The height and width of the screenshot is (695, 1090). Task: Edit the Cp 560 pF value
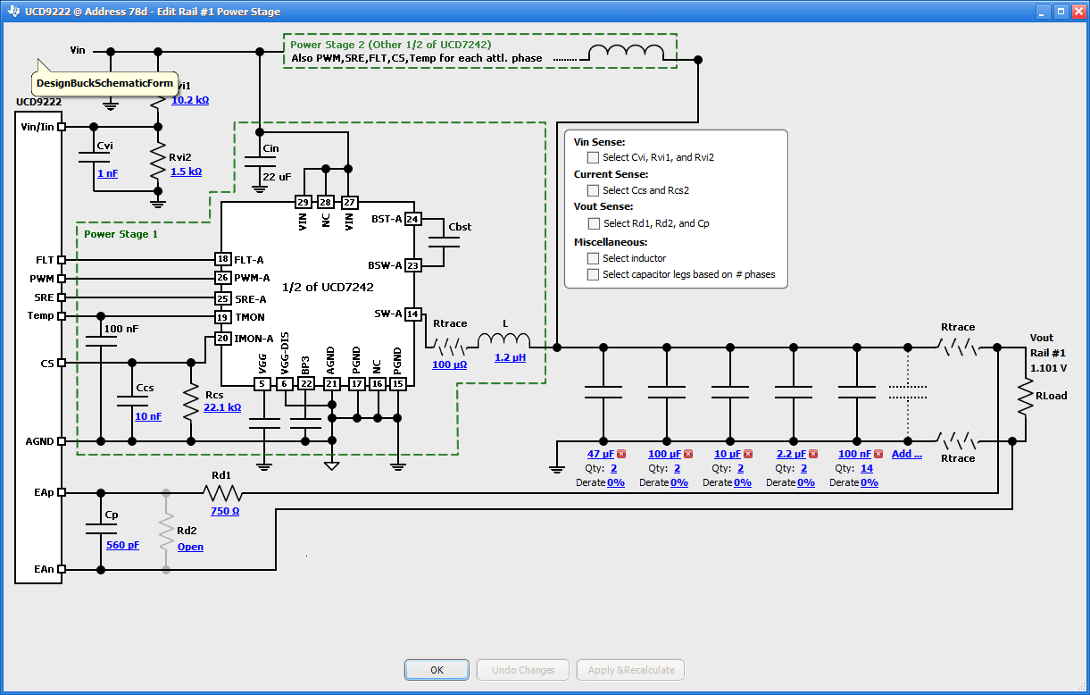point(122,545)
